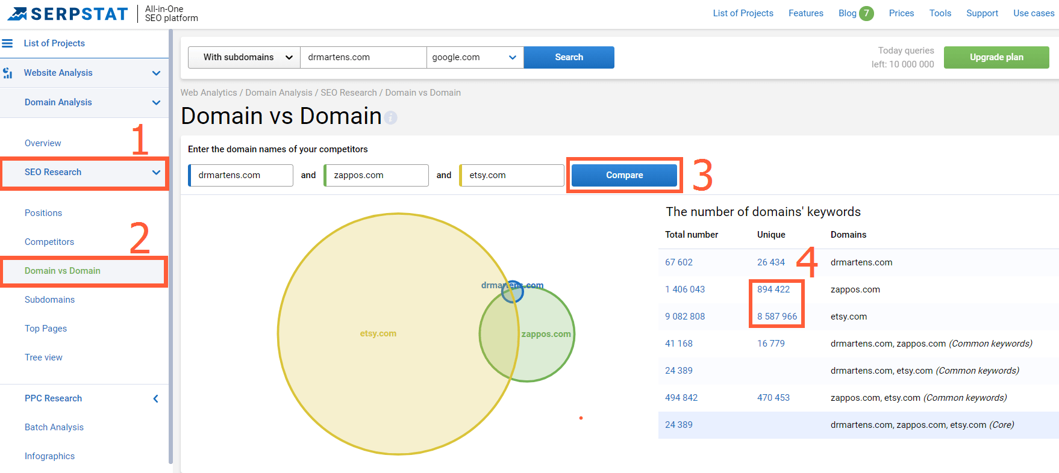Collapse the SEO Research chevron
Viewport: 1059px width, 473px height.
157,172
